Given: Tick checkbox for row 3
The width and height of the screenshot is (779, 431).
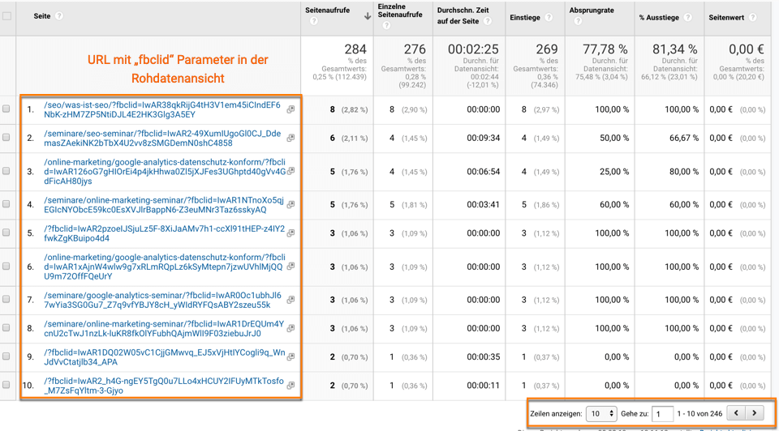Looking at the screenshot, I should (6, 171).
